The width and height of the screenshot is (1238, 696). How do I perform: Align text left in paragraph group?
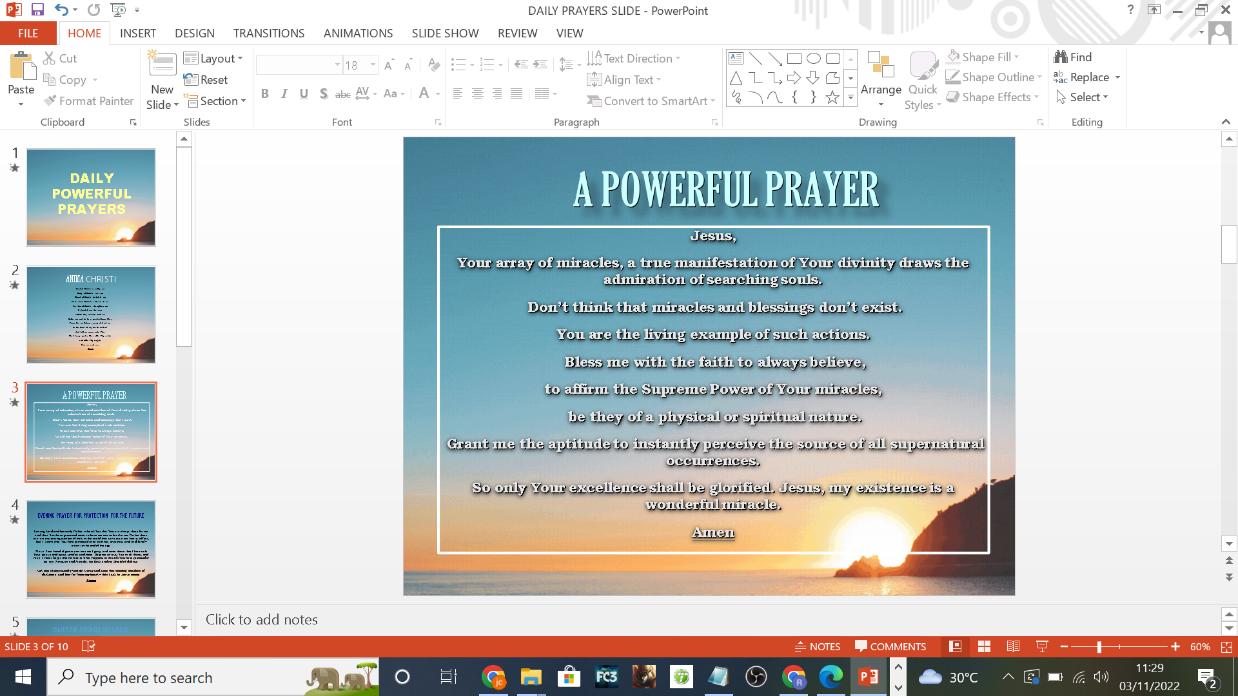pos(458,94)
